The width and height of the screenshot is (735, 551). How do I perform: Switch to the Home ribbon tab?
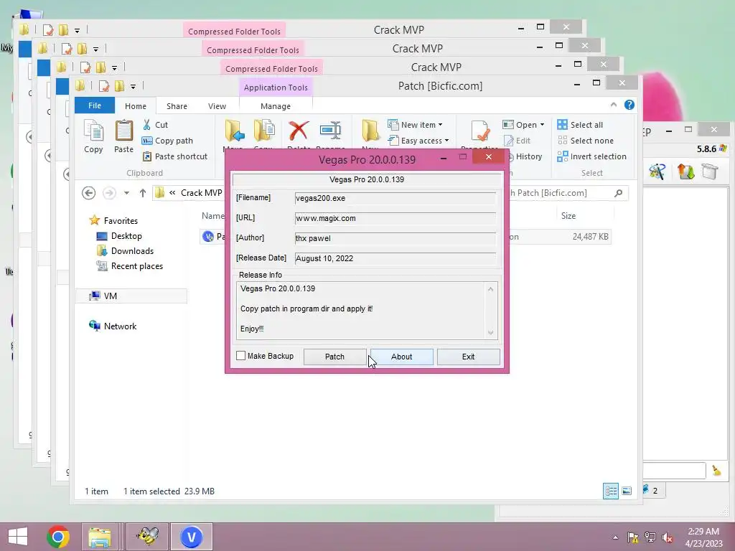tap(136, 106)
